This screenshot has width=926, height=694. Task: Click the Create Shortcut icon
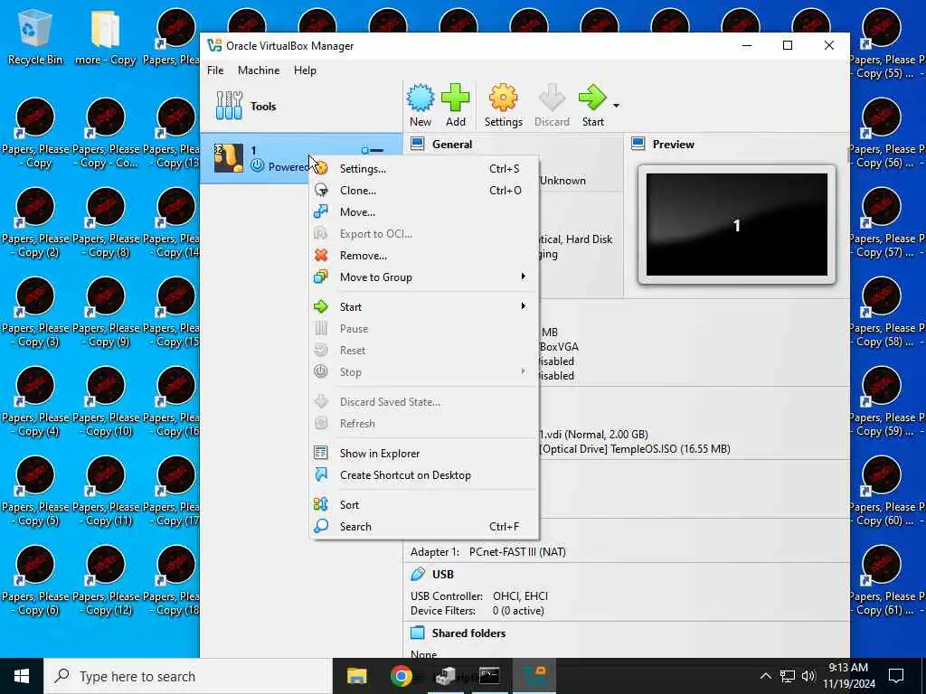coord(321,474)
